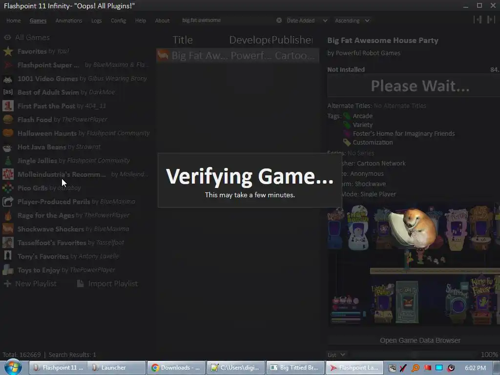The height and width of the screenshot is (375, 500).
Task: Select the Tony's Favorites playlist name
Action: (43, 256)
